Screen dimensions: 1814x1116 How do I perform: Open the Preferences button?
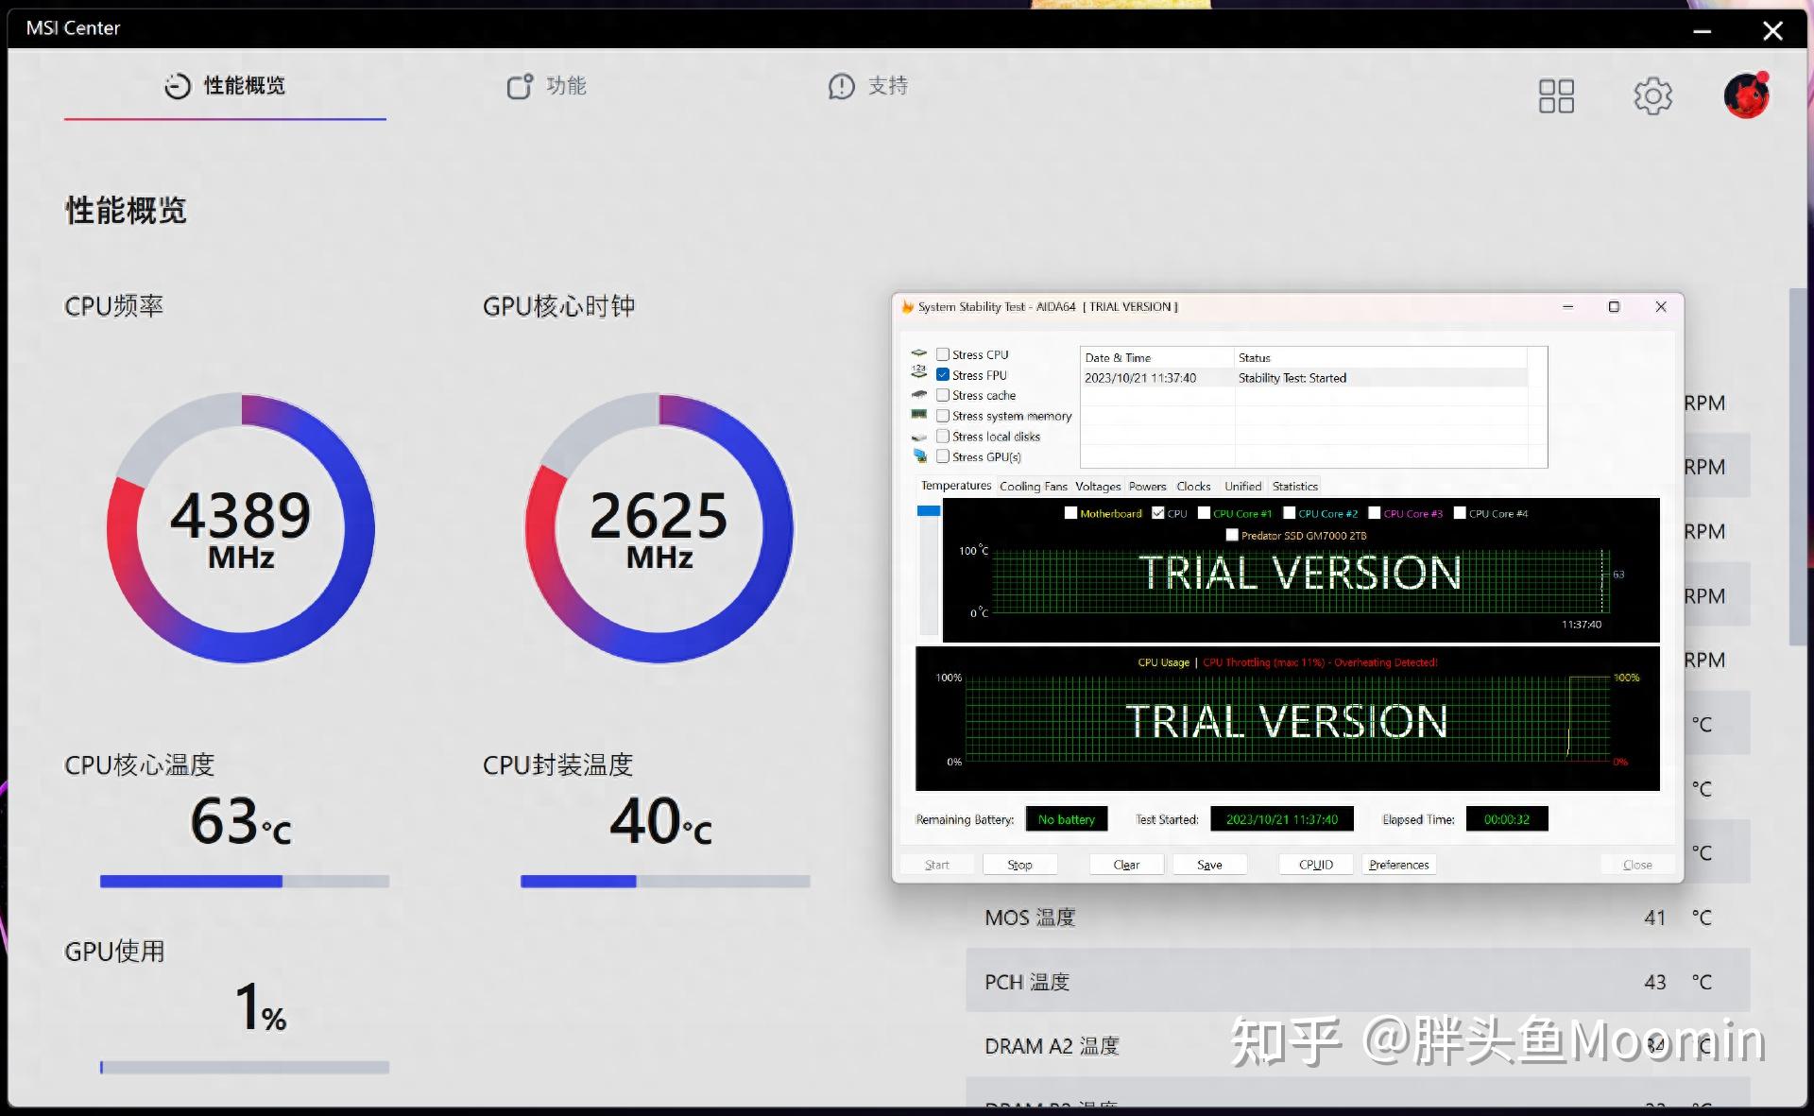pos(1398,865)
